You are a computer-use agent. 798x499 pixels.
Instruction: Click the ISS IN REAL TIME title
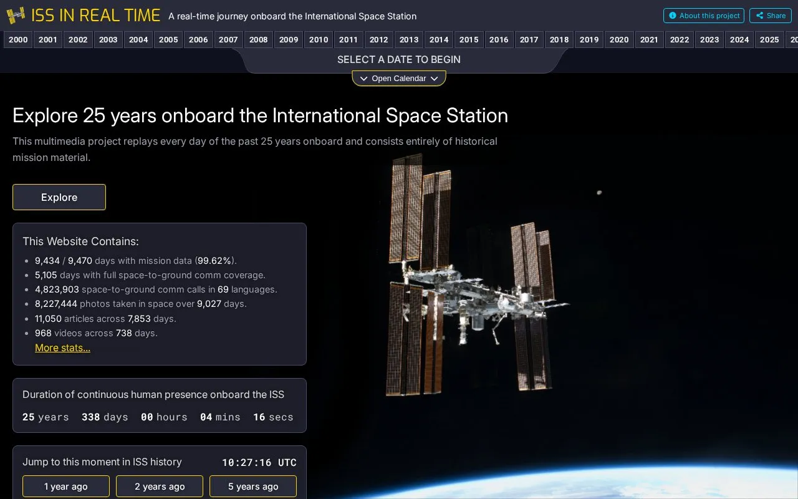tap(95, 16)
